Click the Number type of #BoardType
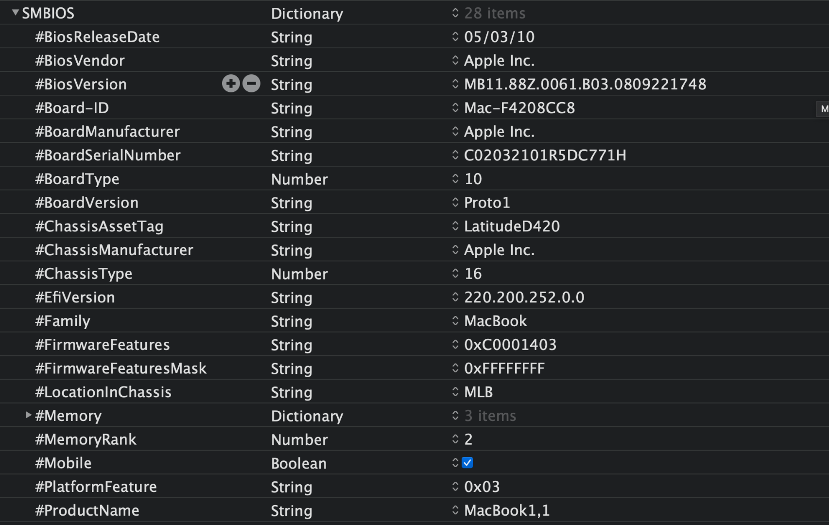 click(299, 179)
